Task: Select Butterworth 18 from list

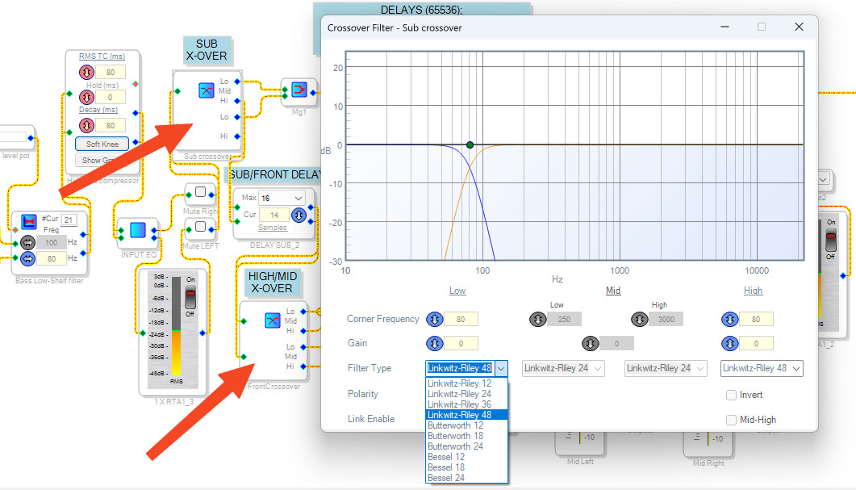Action: (467, 436)
